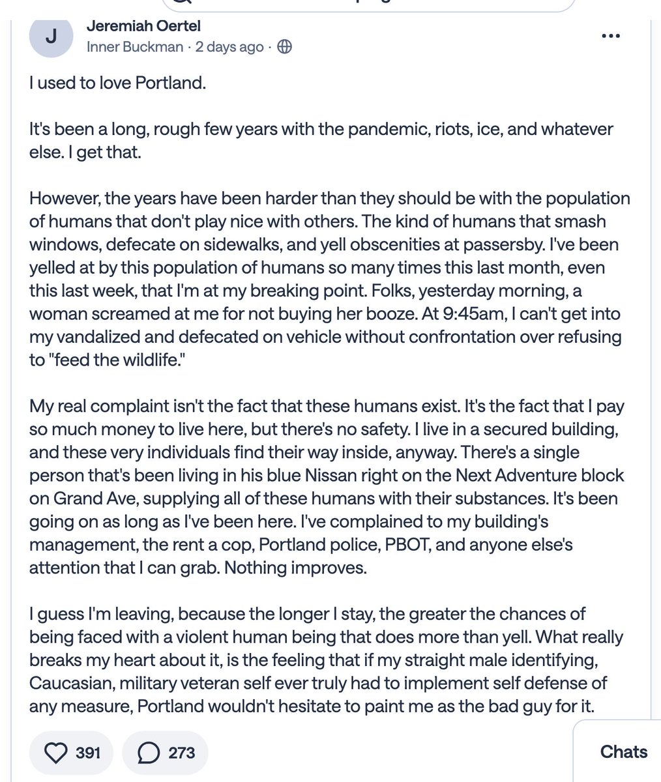Open the round J profile avatar
Screen dimensions: 661x782
(50, 36)
